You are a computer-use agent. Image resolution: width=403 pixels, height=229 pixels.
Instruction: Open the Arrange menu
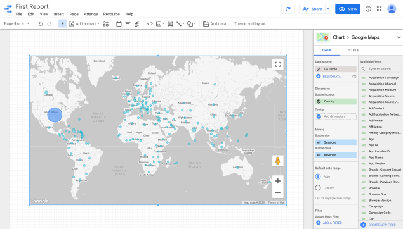click(91, 14)
